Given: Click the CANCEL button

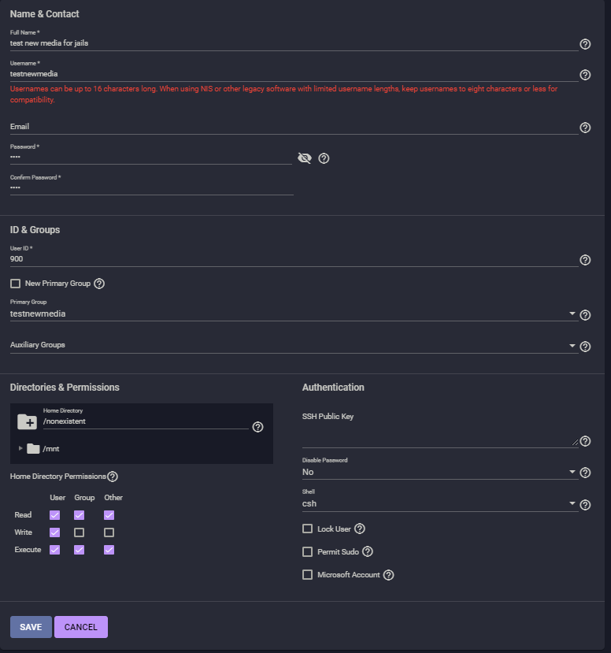Looking at the screenshot, I should pos(81,627).
